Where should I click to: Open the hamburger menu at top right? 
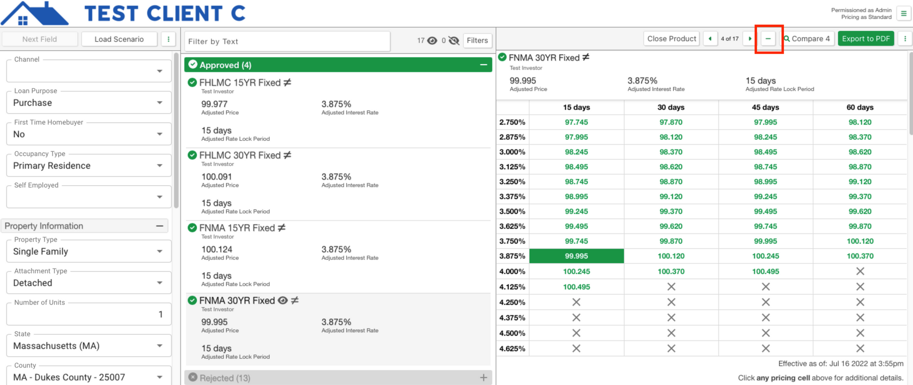pyautogui.click(x=903, y=14)
